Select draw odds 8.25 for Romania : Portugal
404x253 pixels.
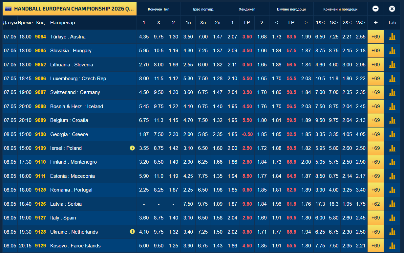click(x=159, y=190)
